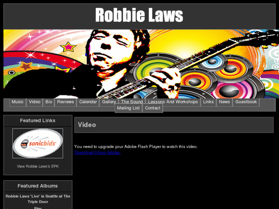Click the Robbie Laws site title

139,15
